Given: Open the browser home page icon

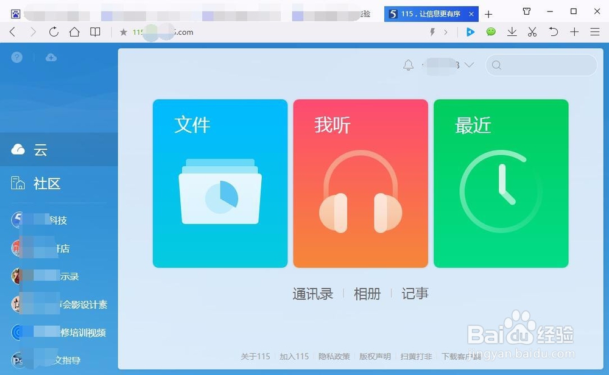Looking at the screenshot, I should pyautogui.click(x=74, y=32).
